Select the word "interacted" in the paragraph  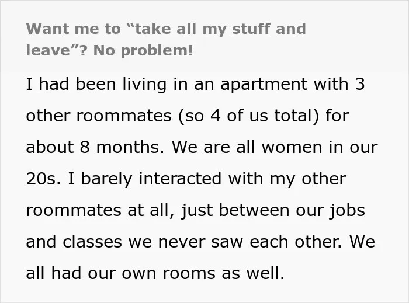(180, 179)
